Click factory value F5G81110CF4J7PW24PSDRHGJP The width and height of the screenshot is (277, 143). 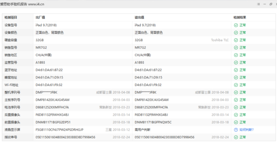(59, 130)
